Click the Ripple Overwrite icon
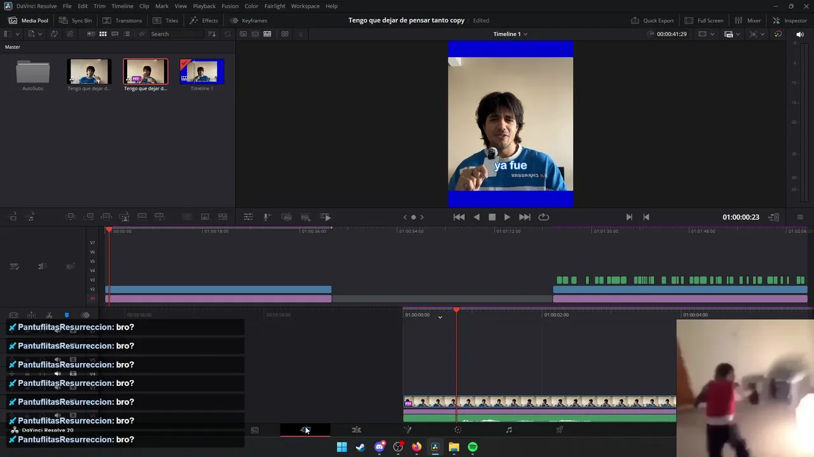This screenshot has width=814, height=457. coord(107,217)
